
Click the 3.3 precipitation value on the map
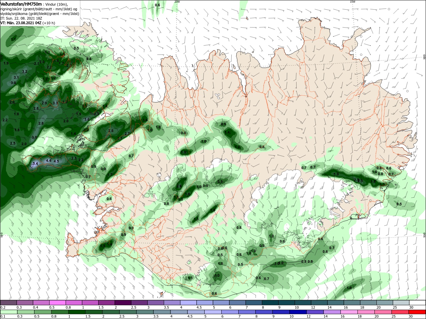55,103
